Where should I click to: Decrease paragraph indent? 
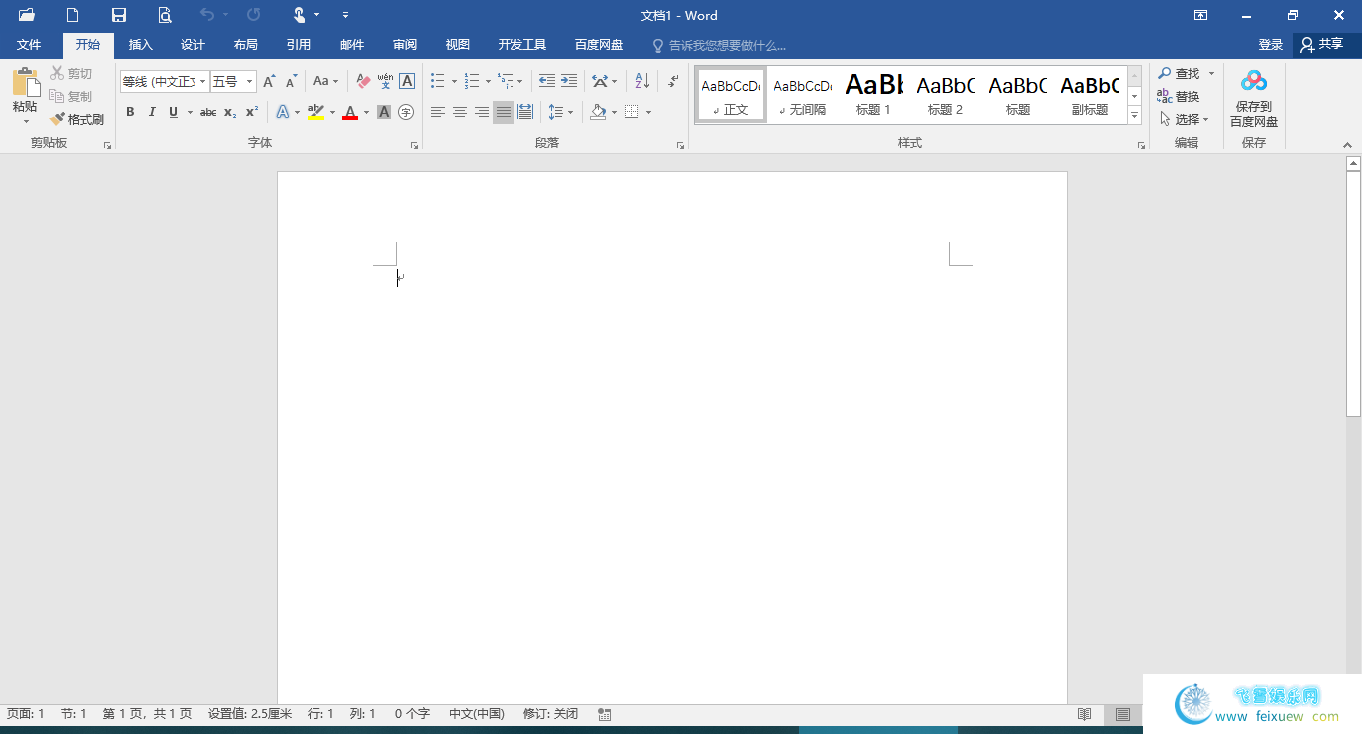pyautogui.click(x=547, y=81)
